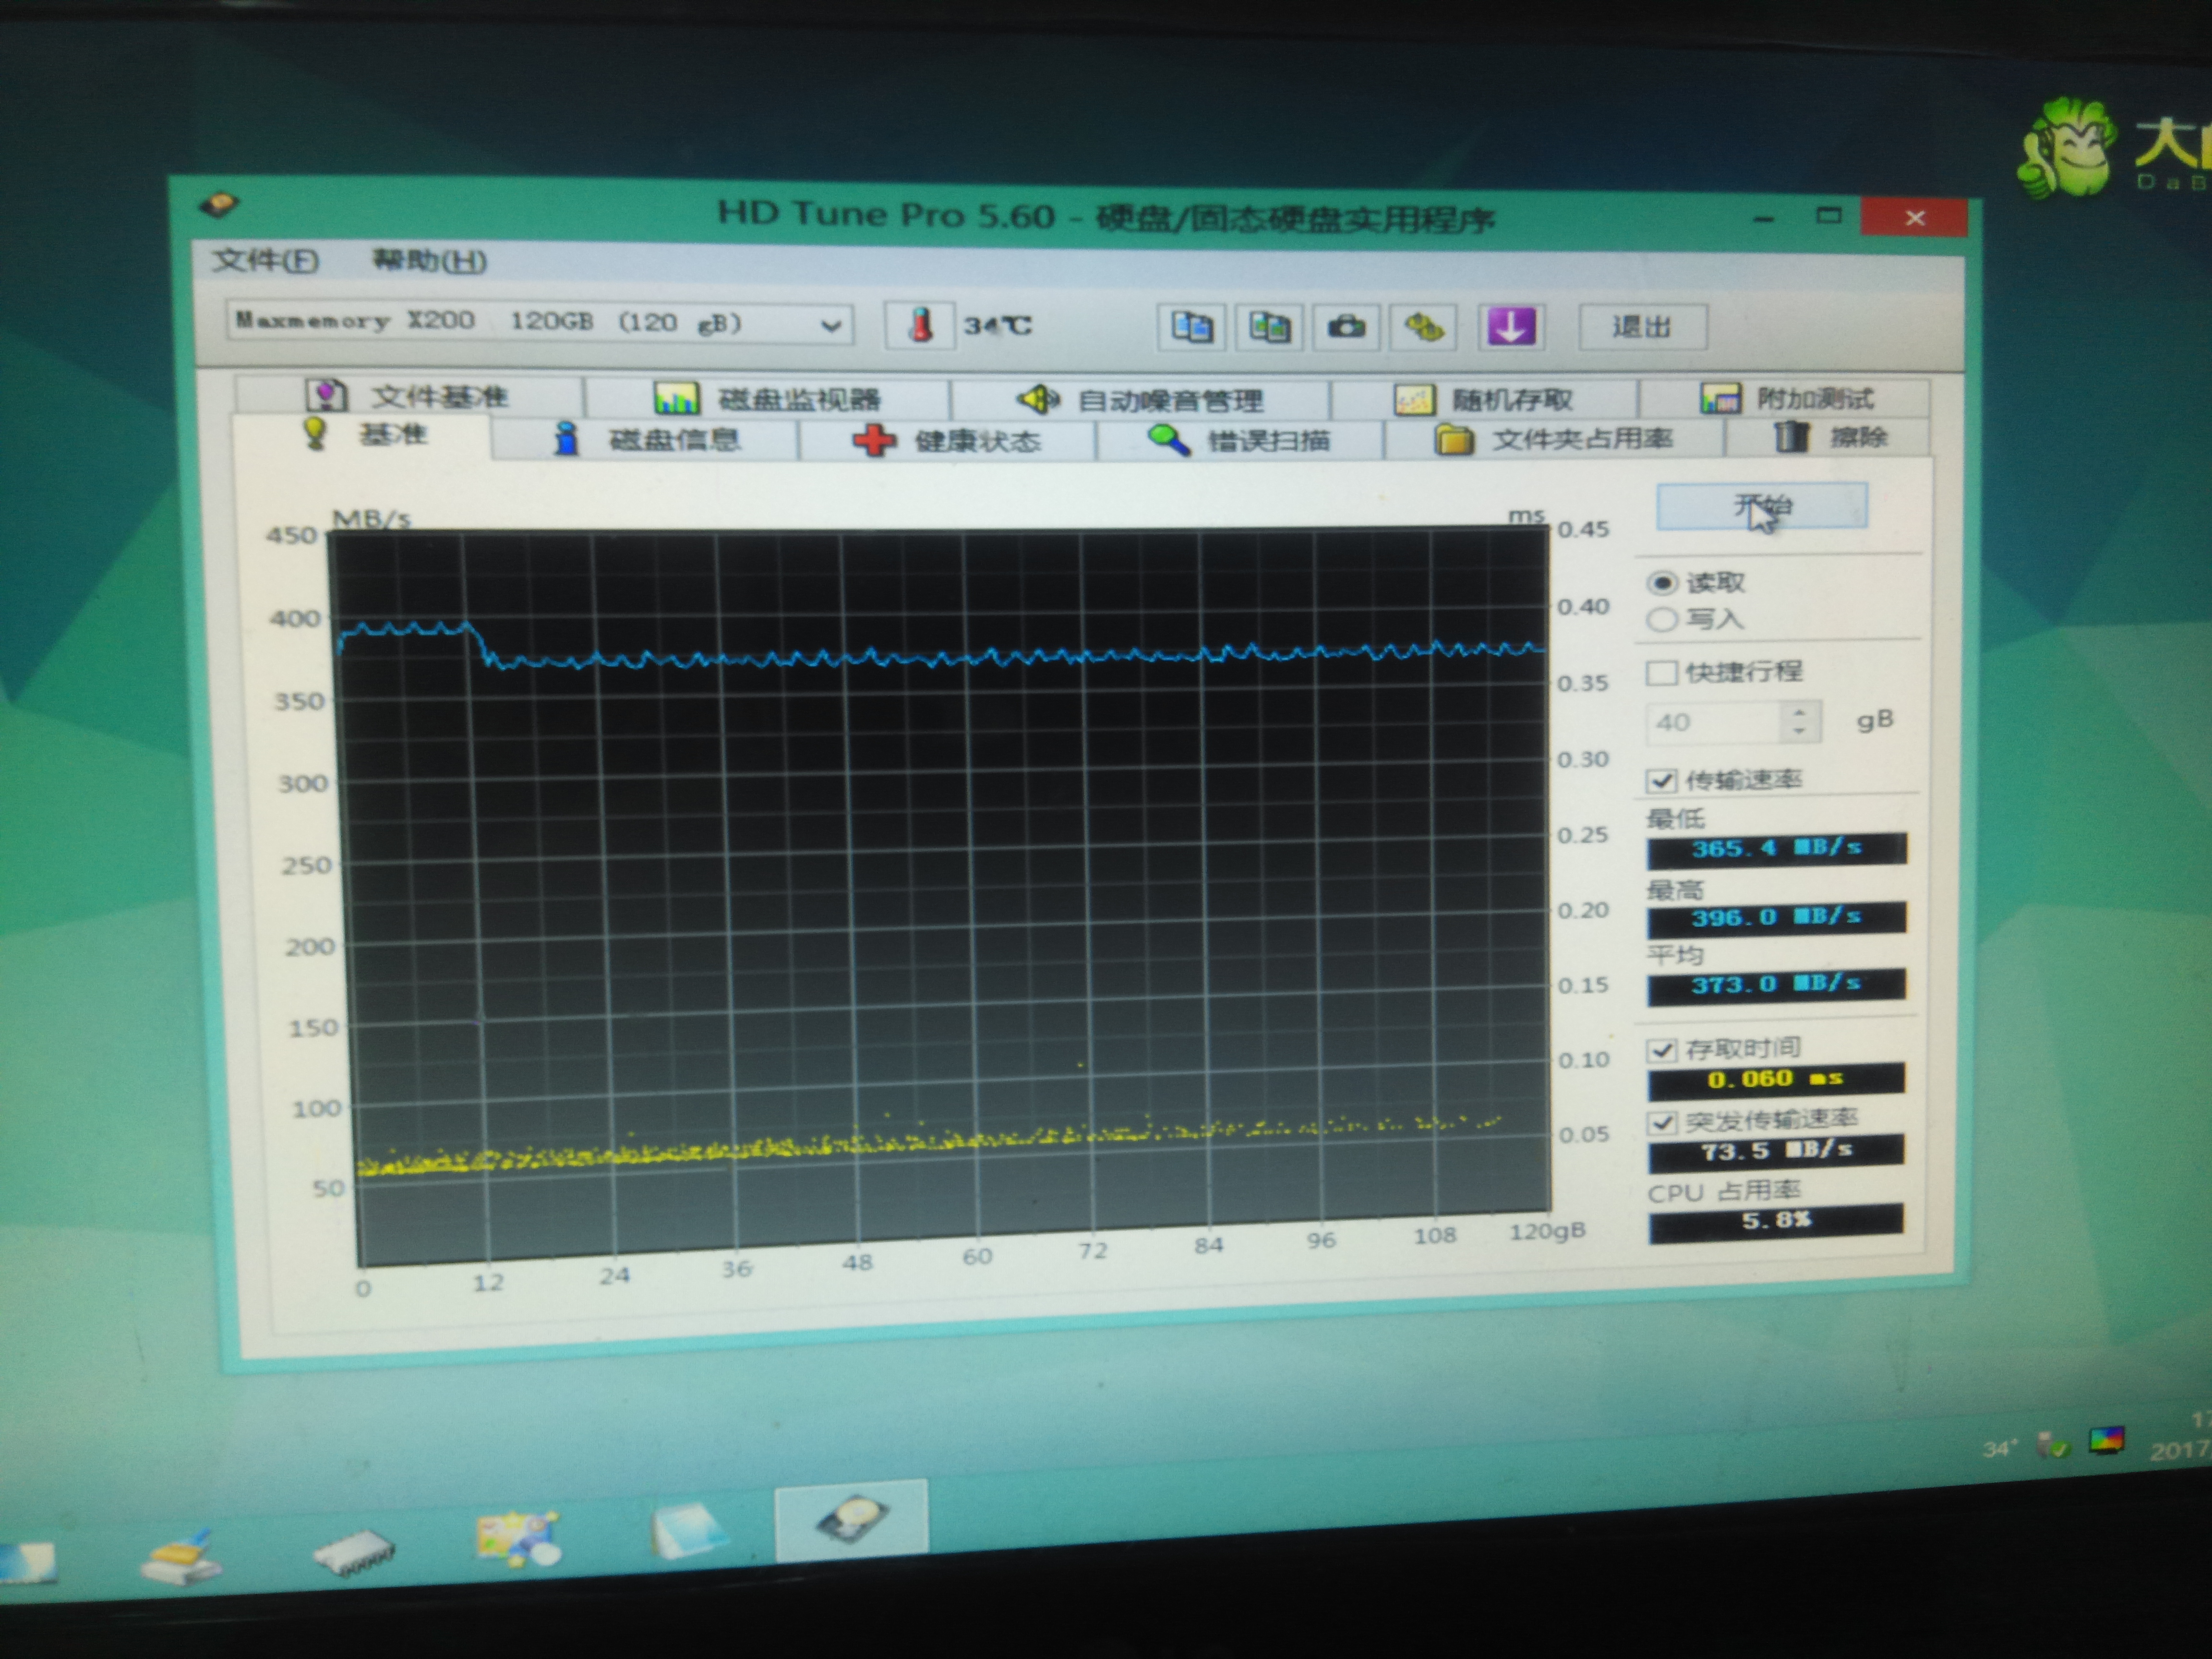Select the 读取 read radio button
The width and height of the screenshot is (2212, 1659).
pyautogui.click(x=1662, y=583)
